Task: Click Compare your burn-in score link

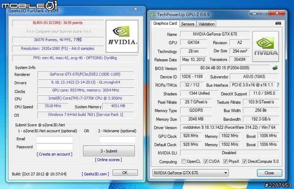Action: (x=59, y=32)
